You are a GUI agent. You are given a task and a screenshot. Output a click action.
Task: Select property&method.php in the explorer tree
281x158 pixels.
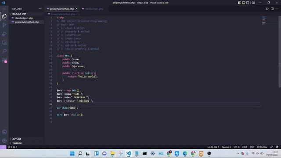tap(27, 22)
